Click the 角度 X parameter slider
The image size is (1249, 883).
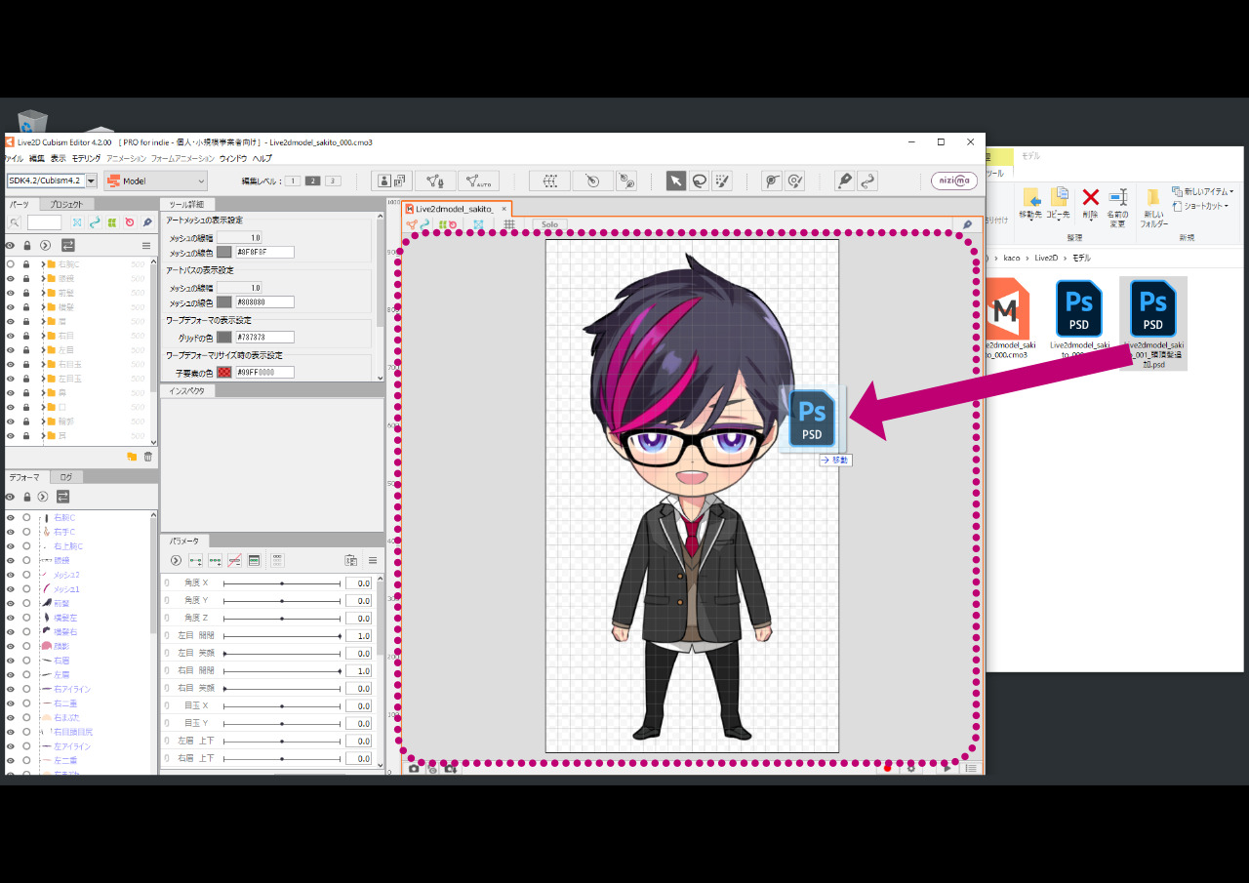coord(282,583)
